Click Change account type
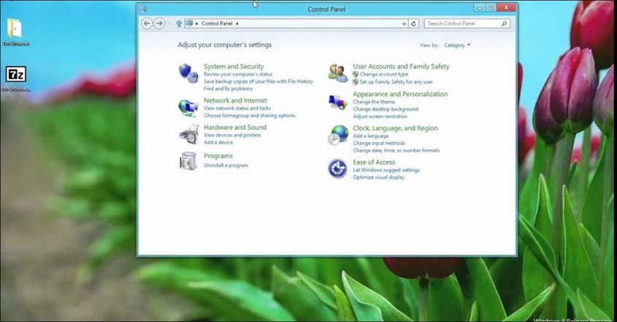This screenshot has width=617, height=322. 383,74
